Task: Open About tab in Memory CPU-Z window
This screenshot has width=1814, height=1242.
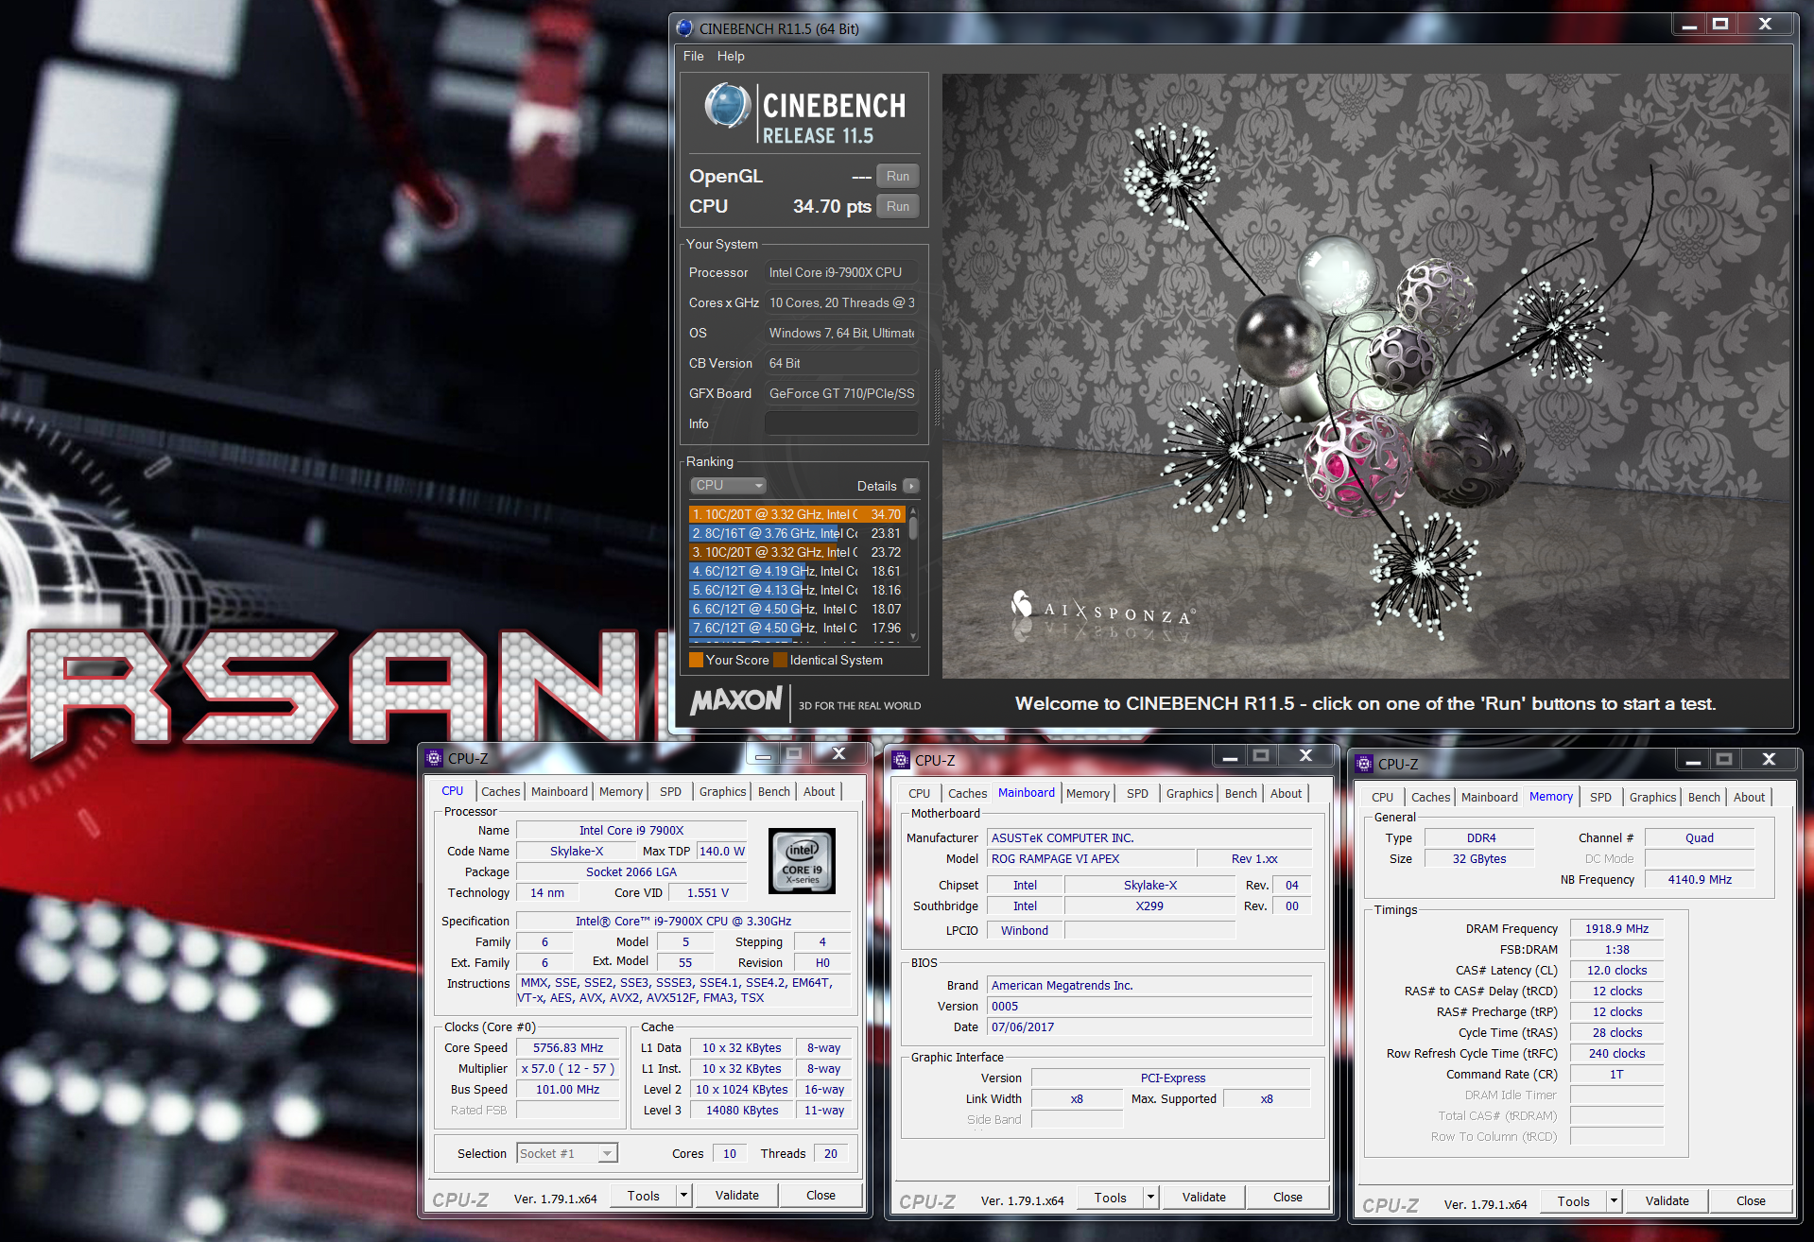Action: point(1749,797)
